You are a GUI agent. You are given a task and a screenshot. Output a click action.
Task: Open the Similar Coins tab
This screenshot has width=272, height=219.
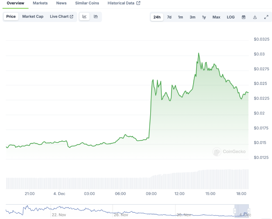(87, 3)
